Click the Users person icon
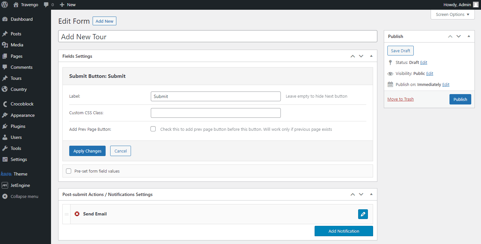The image size is (481, 244). (x=5, y=137)
